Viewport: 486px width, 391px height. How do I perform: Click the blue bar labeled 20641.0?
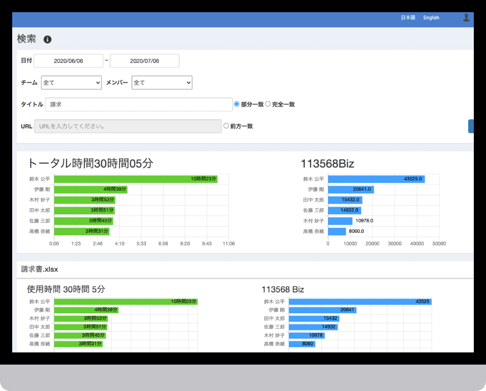point(351,189)
